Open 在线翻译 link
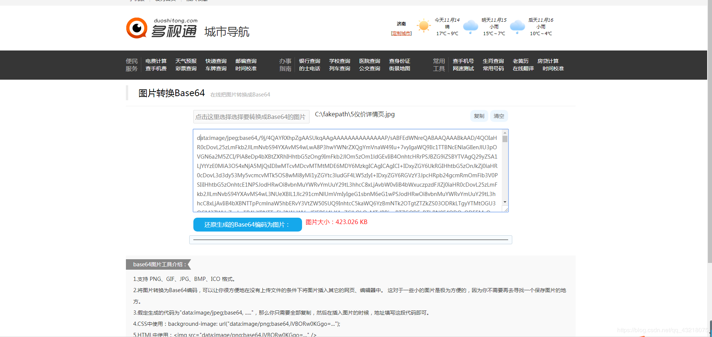Image resolution: width=712 pixels, height=337 pixels. click(523, 68)
